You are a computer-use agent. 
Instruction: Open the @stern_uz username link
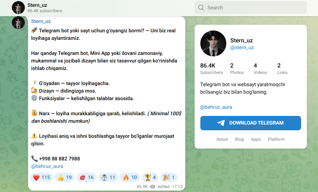pos(242,47)
